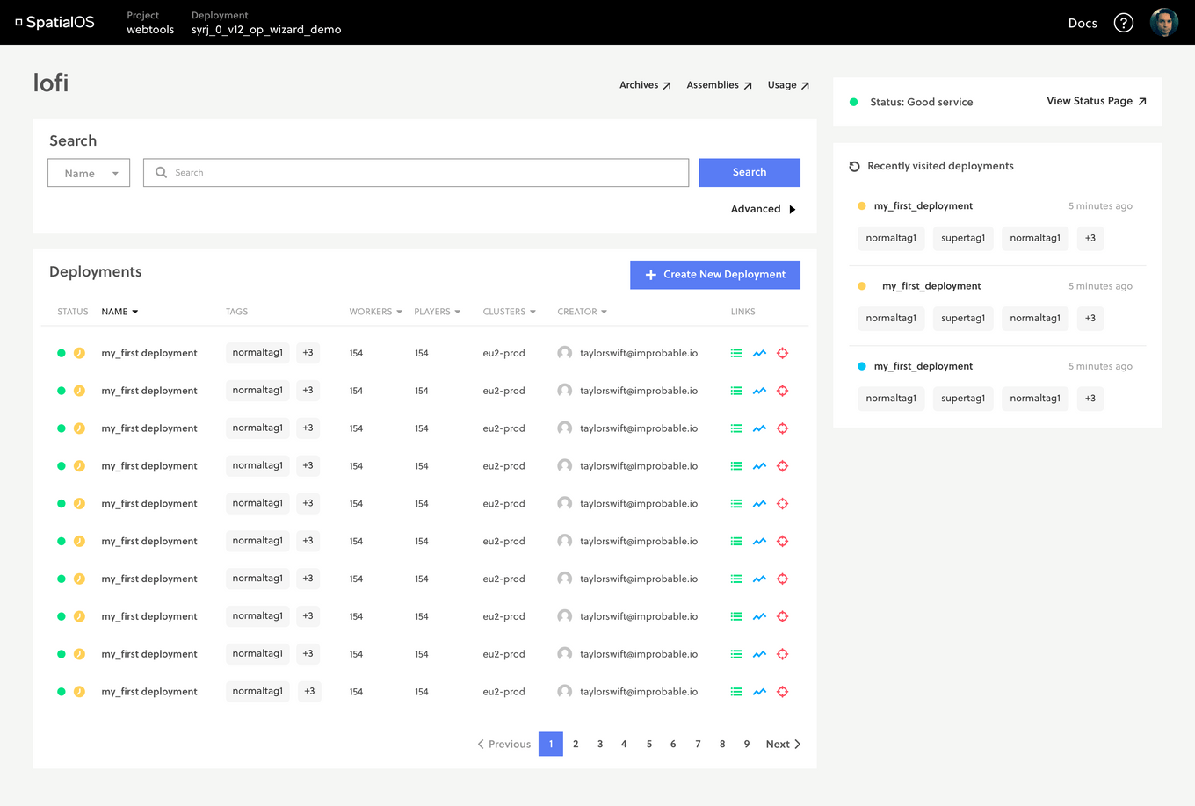
Task: Click the recently visited refresh icon
Action: pyautogui.click(x=854, y=166)
